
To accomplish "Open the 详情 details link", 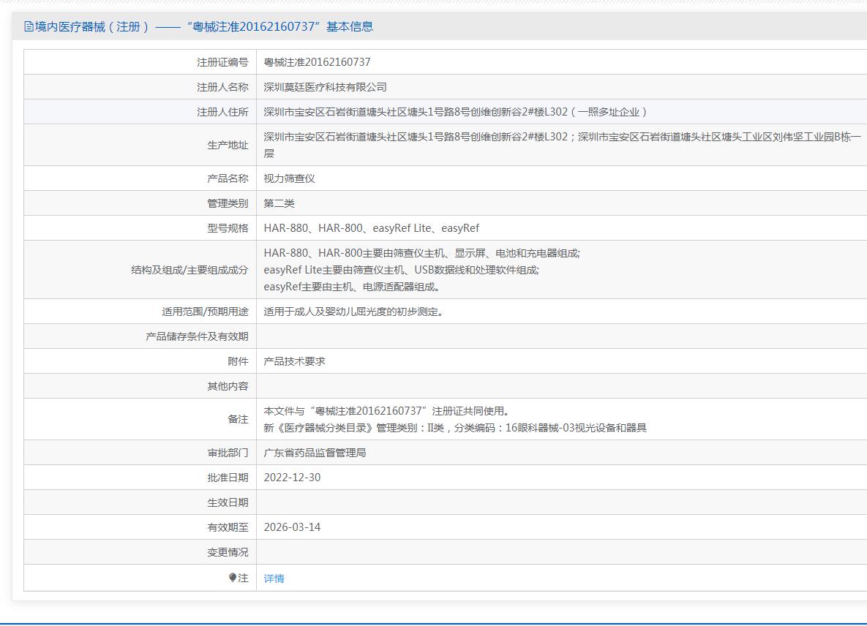I will pos(274,578).
